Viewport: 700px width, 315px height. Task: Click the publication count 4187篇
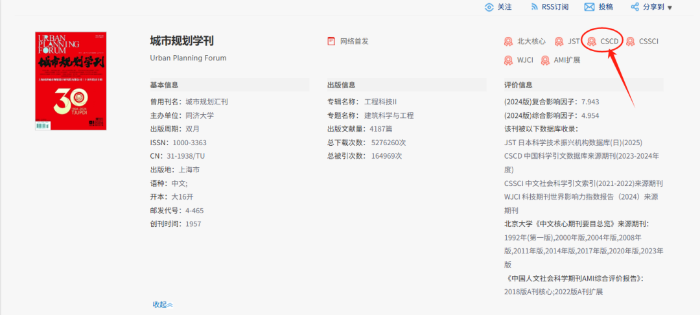click(381, 129)
